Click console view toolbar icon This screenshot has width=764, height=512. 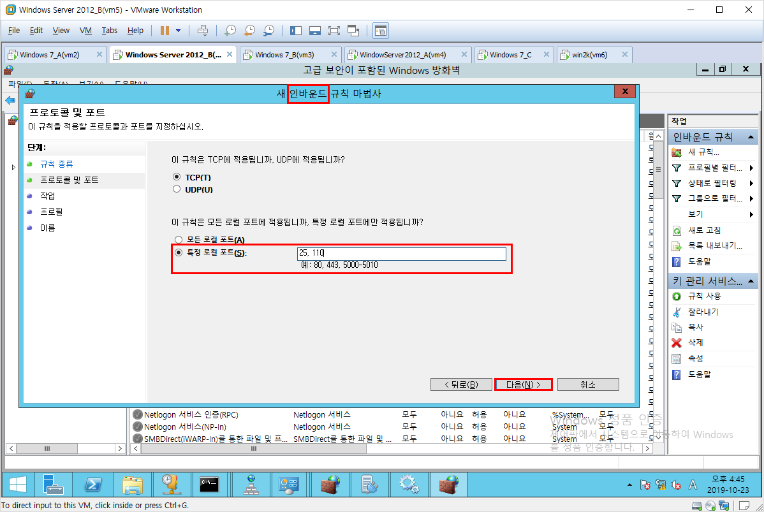(x=381, y=31)
